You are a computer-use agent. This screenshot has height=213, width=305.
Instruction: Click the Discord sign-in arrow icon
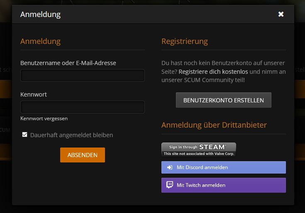coord(169,167)
